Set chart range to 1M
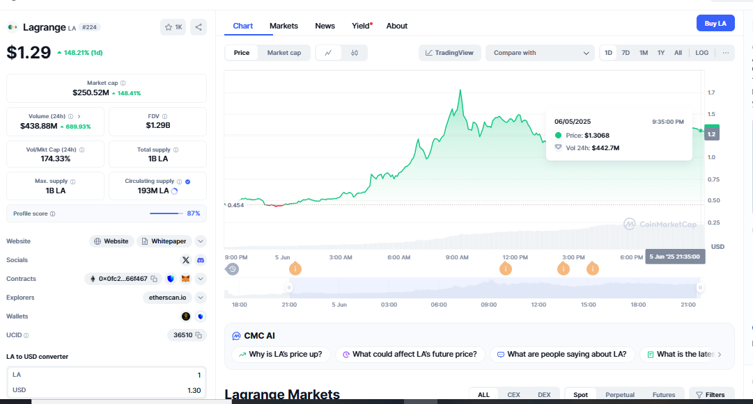Viewport: 753px width, 404px height. coord(644,53)
